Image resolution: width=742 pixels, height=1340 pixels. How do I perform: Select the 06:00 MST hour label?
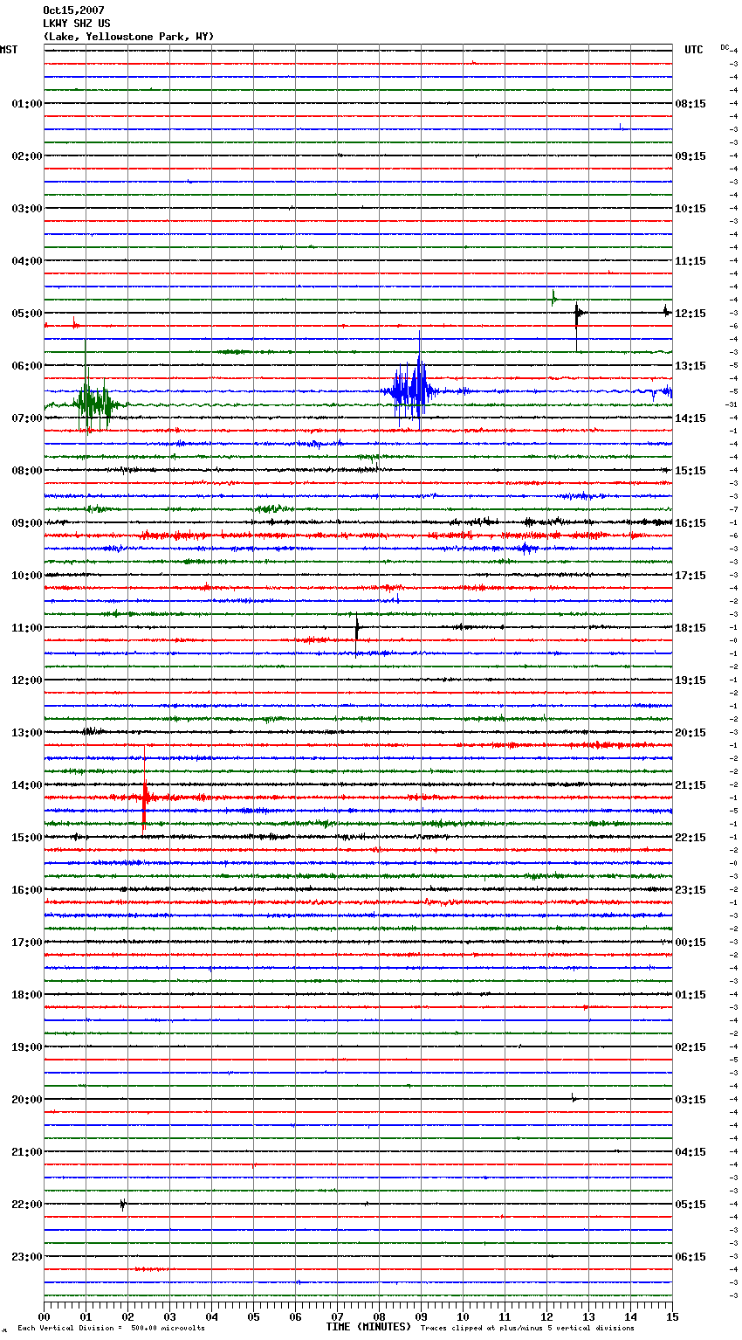point(26,366)
